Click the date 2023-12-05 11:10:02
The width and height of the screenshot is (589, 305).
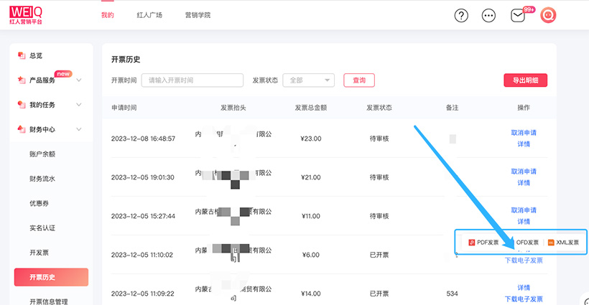point(142,255)
